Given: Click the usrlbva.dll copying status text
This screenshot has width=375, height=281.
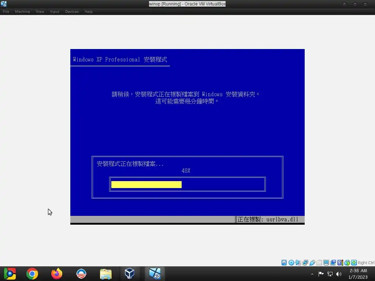Looking at the screenshot, I should click(268, 220).
